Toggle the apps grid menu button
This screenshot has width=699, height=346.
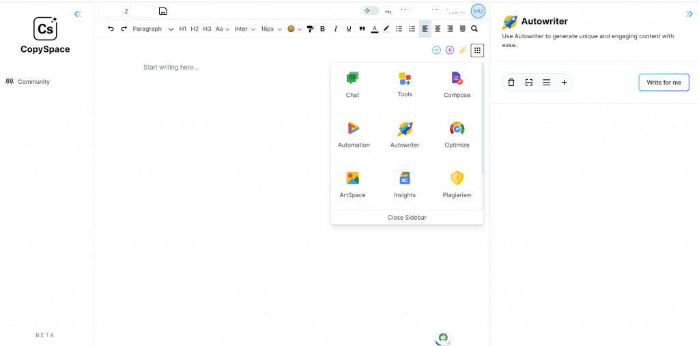[477, 51]
